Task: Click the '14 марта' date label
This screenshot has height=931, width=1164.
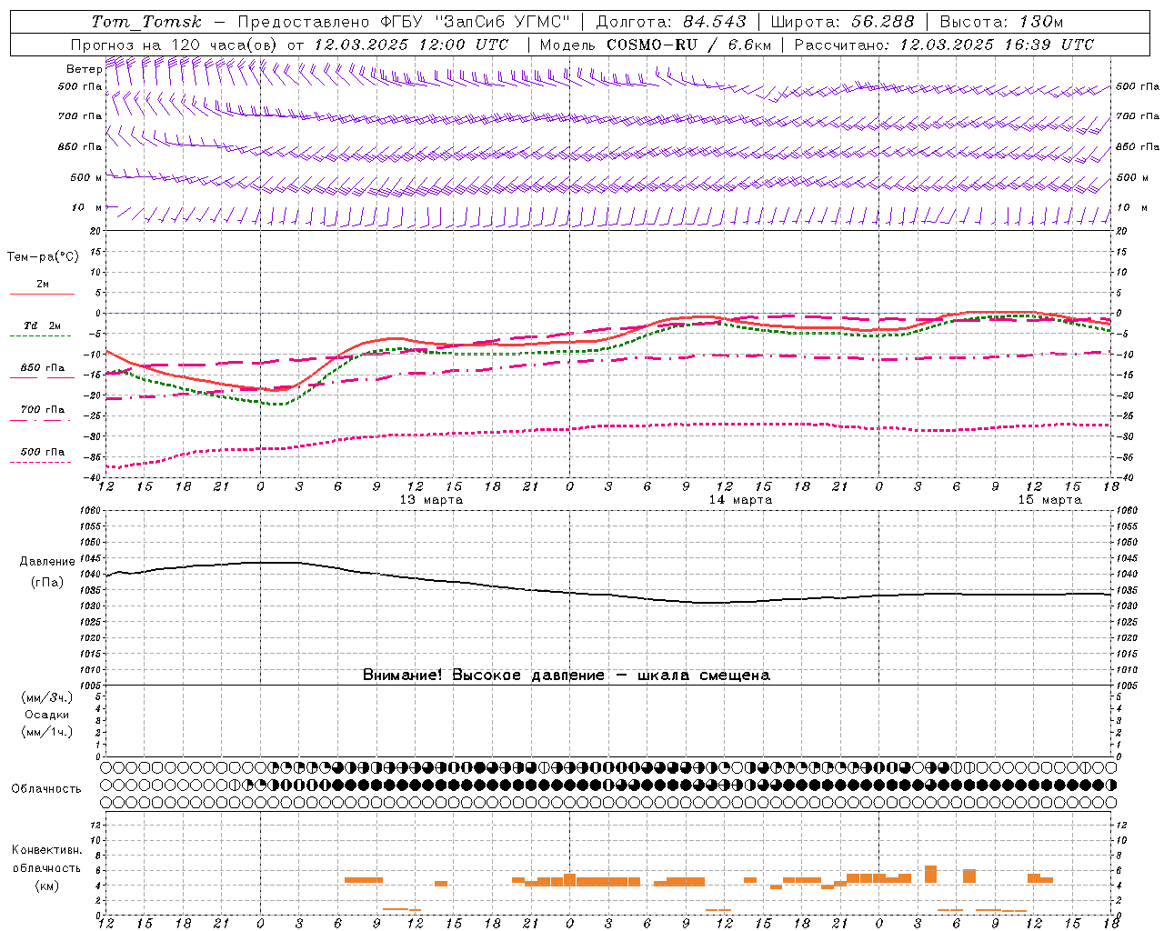Action: click(x=740, y=499)
